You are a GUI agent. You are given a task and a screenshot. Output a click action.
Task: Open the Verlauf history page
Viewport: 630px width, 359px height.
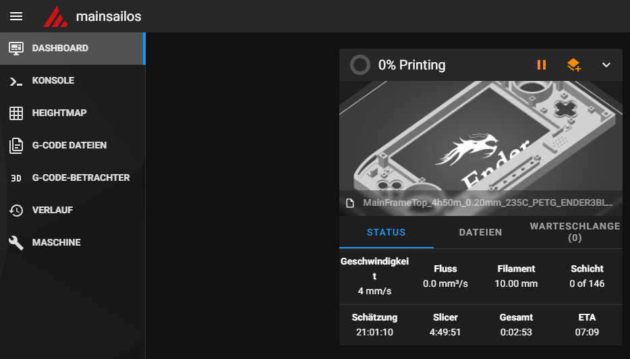72,210
